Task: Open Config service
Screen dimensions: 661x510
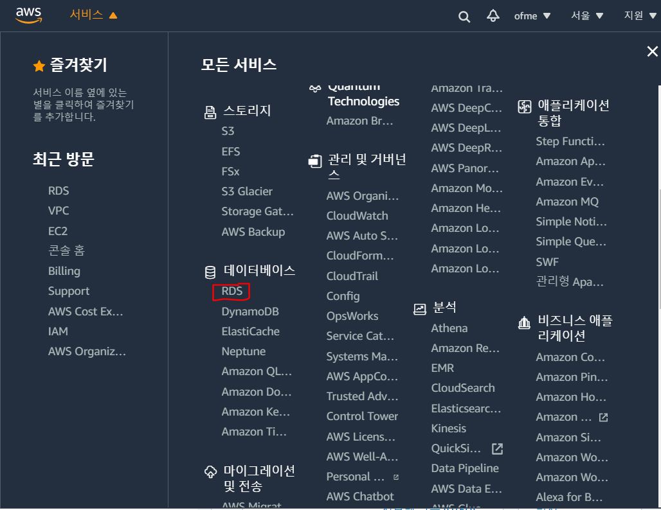Action: click(x=343, y=297)
